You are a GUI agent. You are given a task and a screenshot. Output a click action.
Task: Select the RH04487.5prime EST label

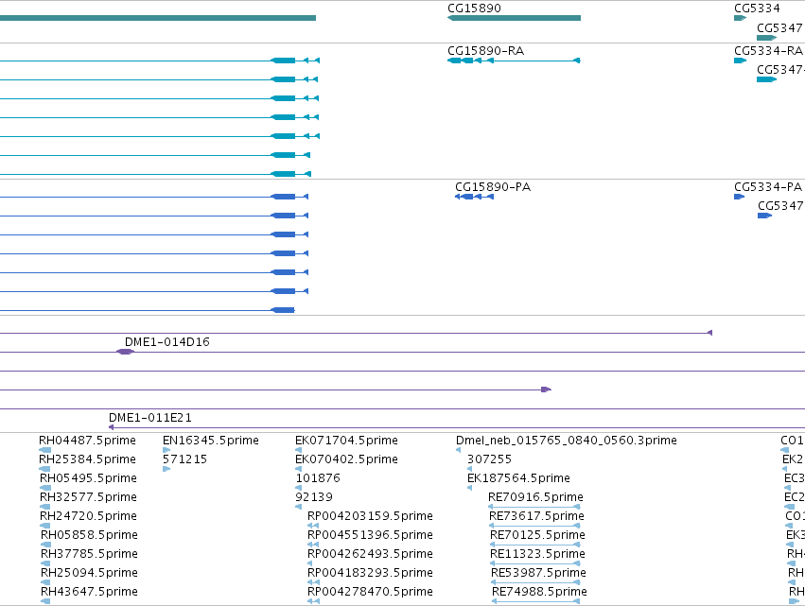[87, 441]
